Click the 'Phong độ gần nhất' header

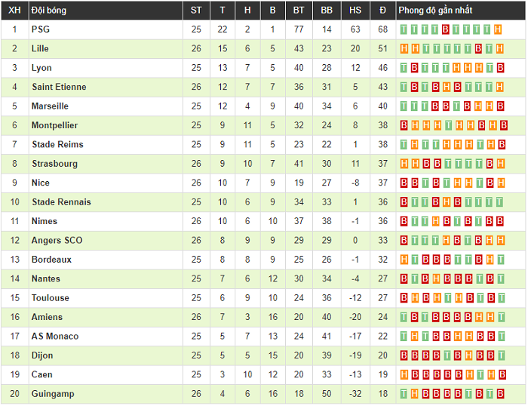tap(434, 11)
